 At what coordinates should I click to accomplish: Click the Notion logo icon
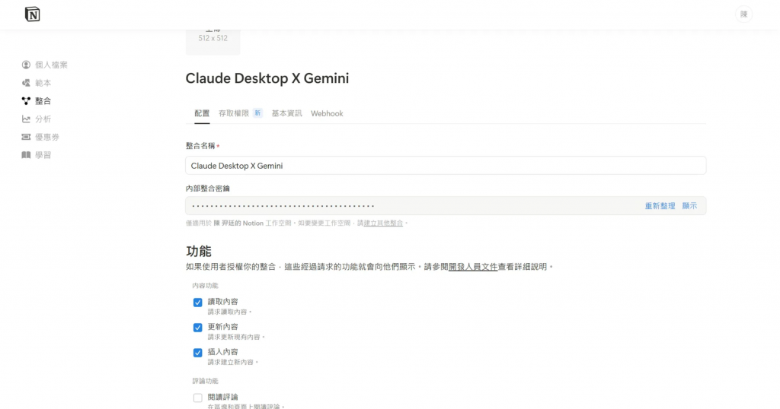click(32, 14)
